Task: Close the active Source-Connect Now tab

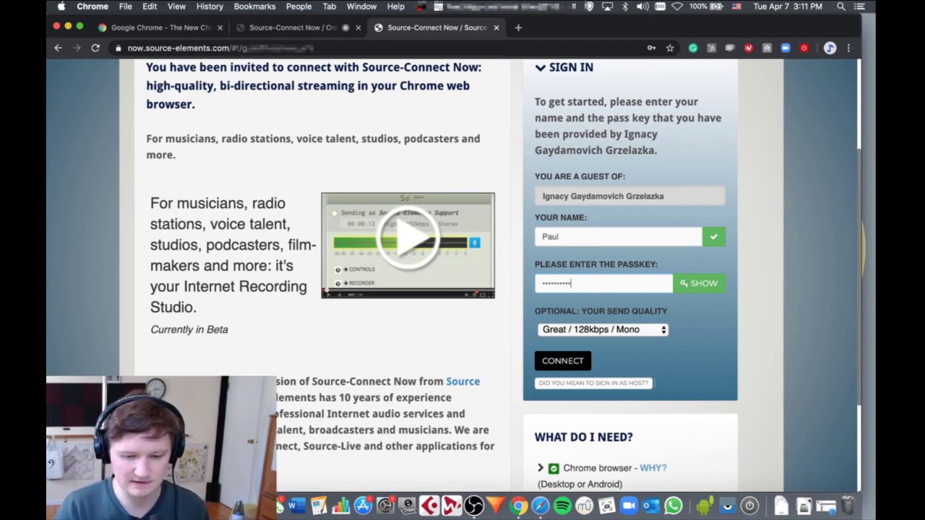Action: 496,27
